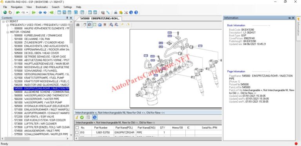Image resolution: width=301 pixels, height=146 pixels.
Task: Open the blue question mark help icon
Action: point(136,12)
